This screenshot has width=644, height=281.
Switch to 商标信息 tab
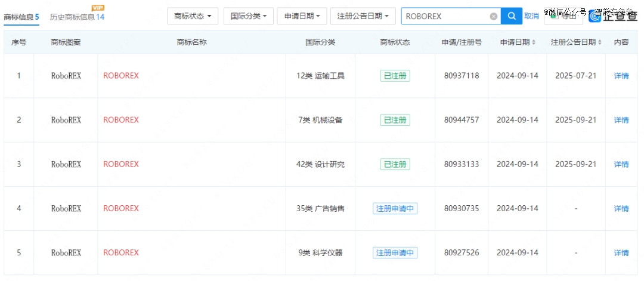tap(21, 17)
